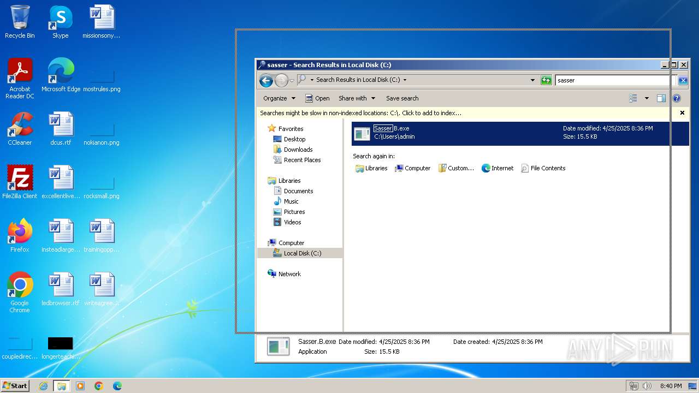Expand address bar history dropdown
699x393 pixels.
[x=532, y=80]
